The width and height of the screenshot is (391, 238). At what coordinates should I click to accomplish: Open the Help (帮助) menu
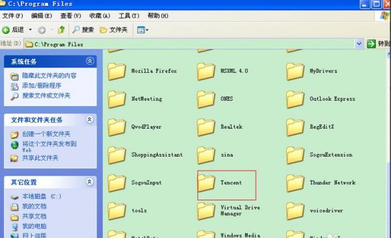158,16
